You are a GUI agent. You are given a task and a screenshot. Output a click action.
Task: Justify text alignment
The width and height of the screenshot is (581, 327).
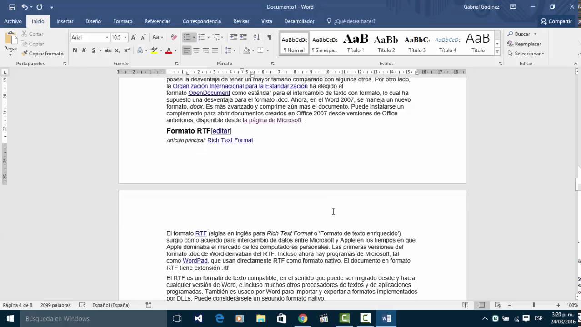click(x=215, y=50)
